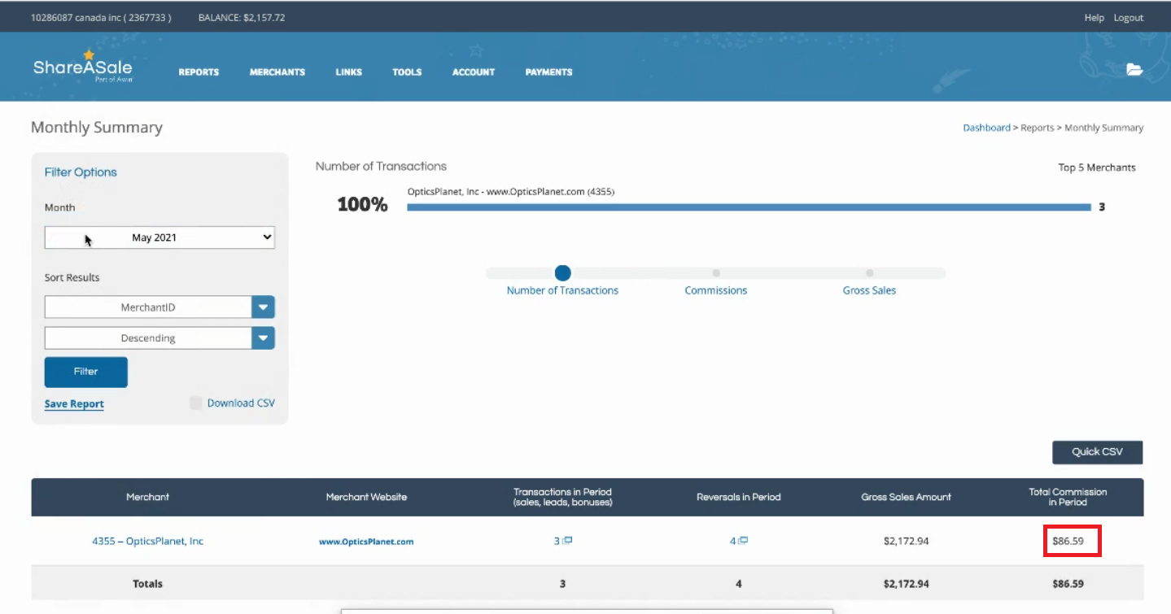Screen dimensions: 1171x614
Task: Open reversal details icon next to 4
Action: [744, 540]
